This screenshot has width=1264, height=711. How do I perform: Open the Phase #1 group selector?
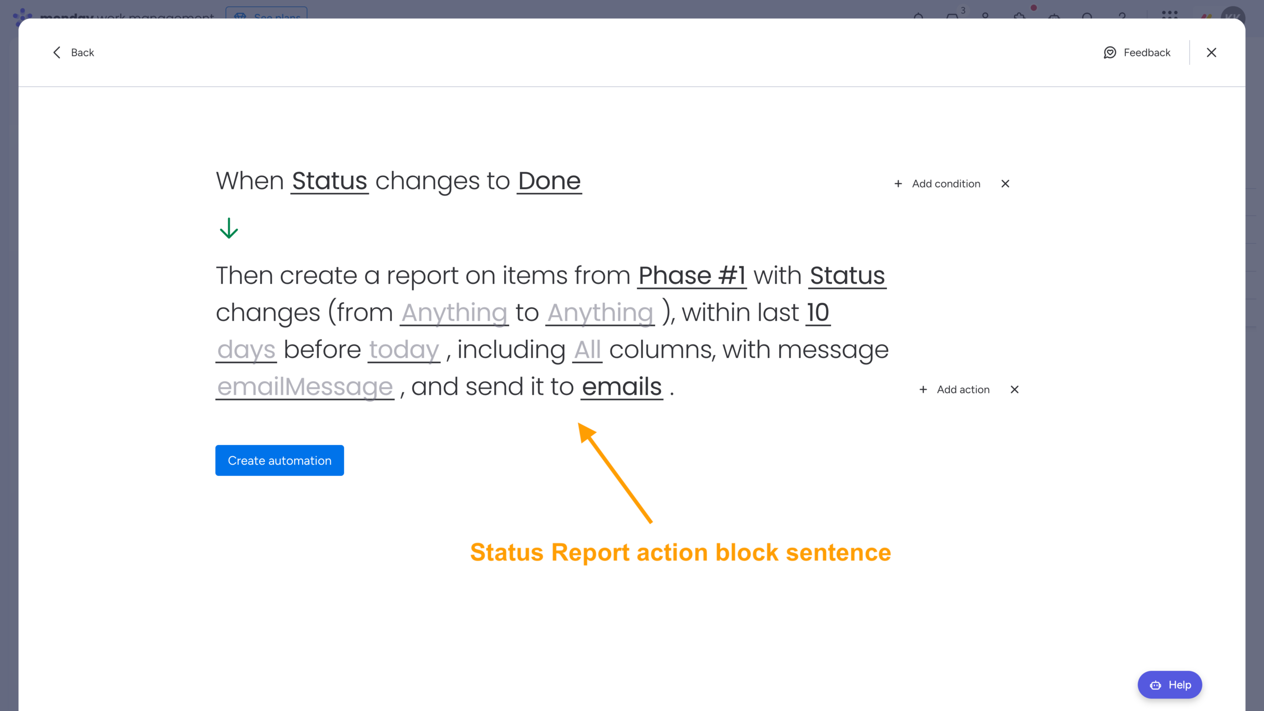[x=692, y=276]
